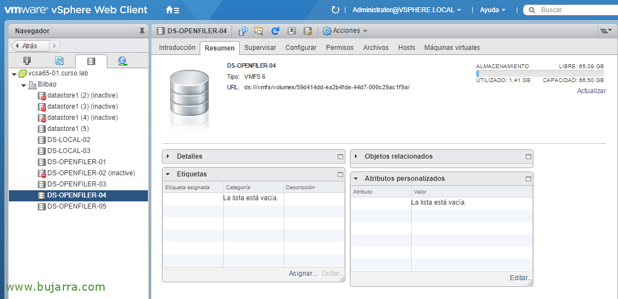Click increase datastore capacity icon

pos(291,31)
